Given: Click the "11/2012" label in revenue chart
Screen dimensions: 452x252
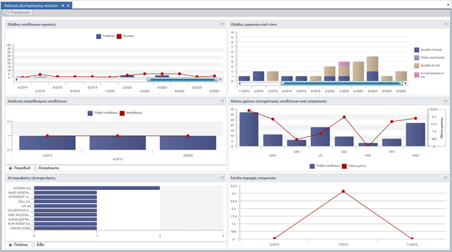Looking at the screenshot, I should 412,245.
